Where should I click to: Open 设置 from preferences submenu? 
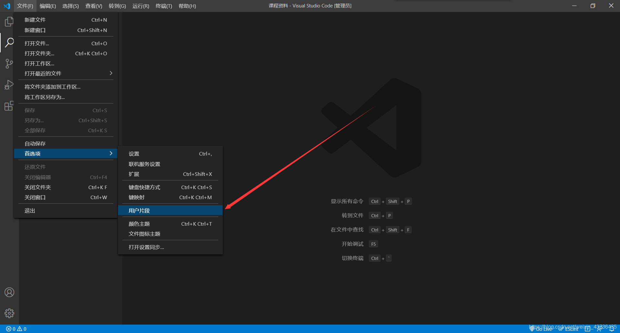[170, 154]
